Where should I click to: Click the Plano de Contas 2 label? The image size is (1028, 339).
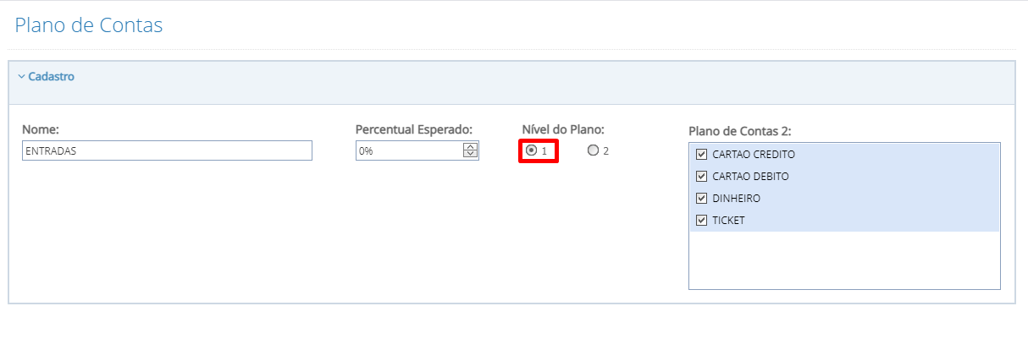(x=739, y=131)
